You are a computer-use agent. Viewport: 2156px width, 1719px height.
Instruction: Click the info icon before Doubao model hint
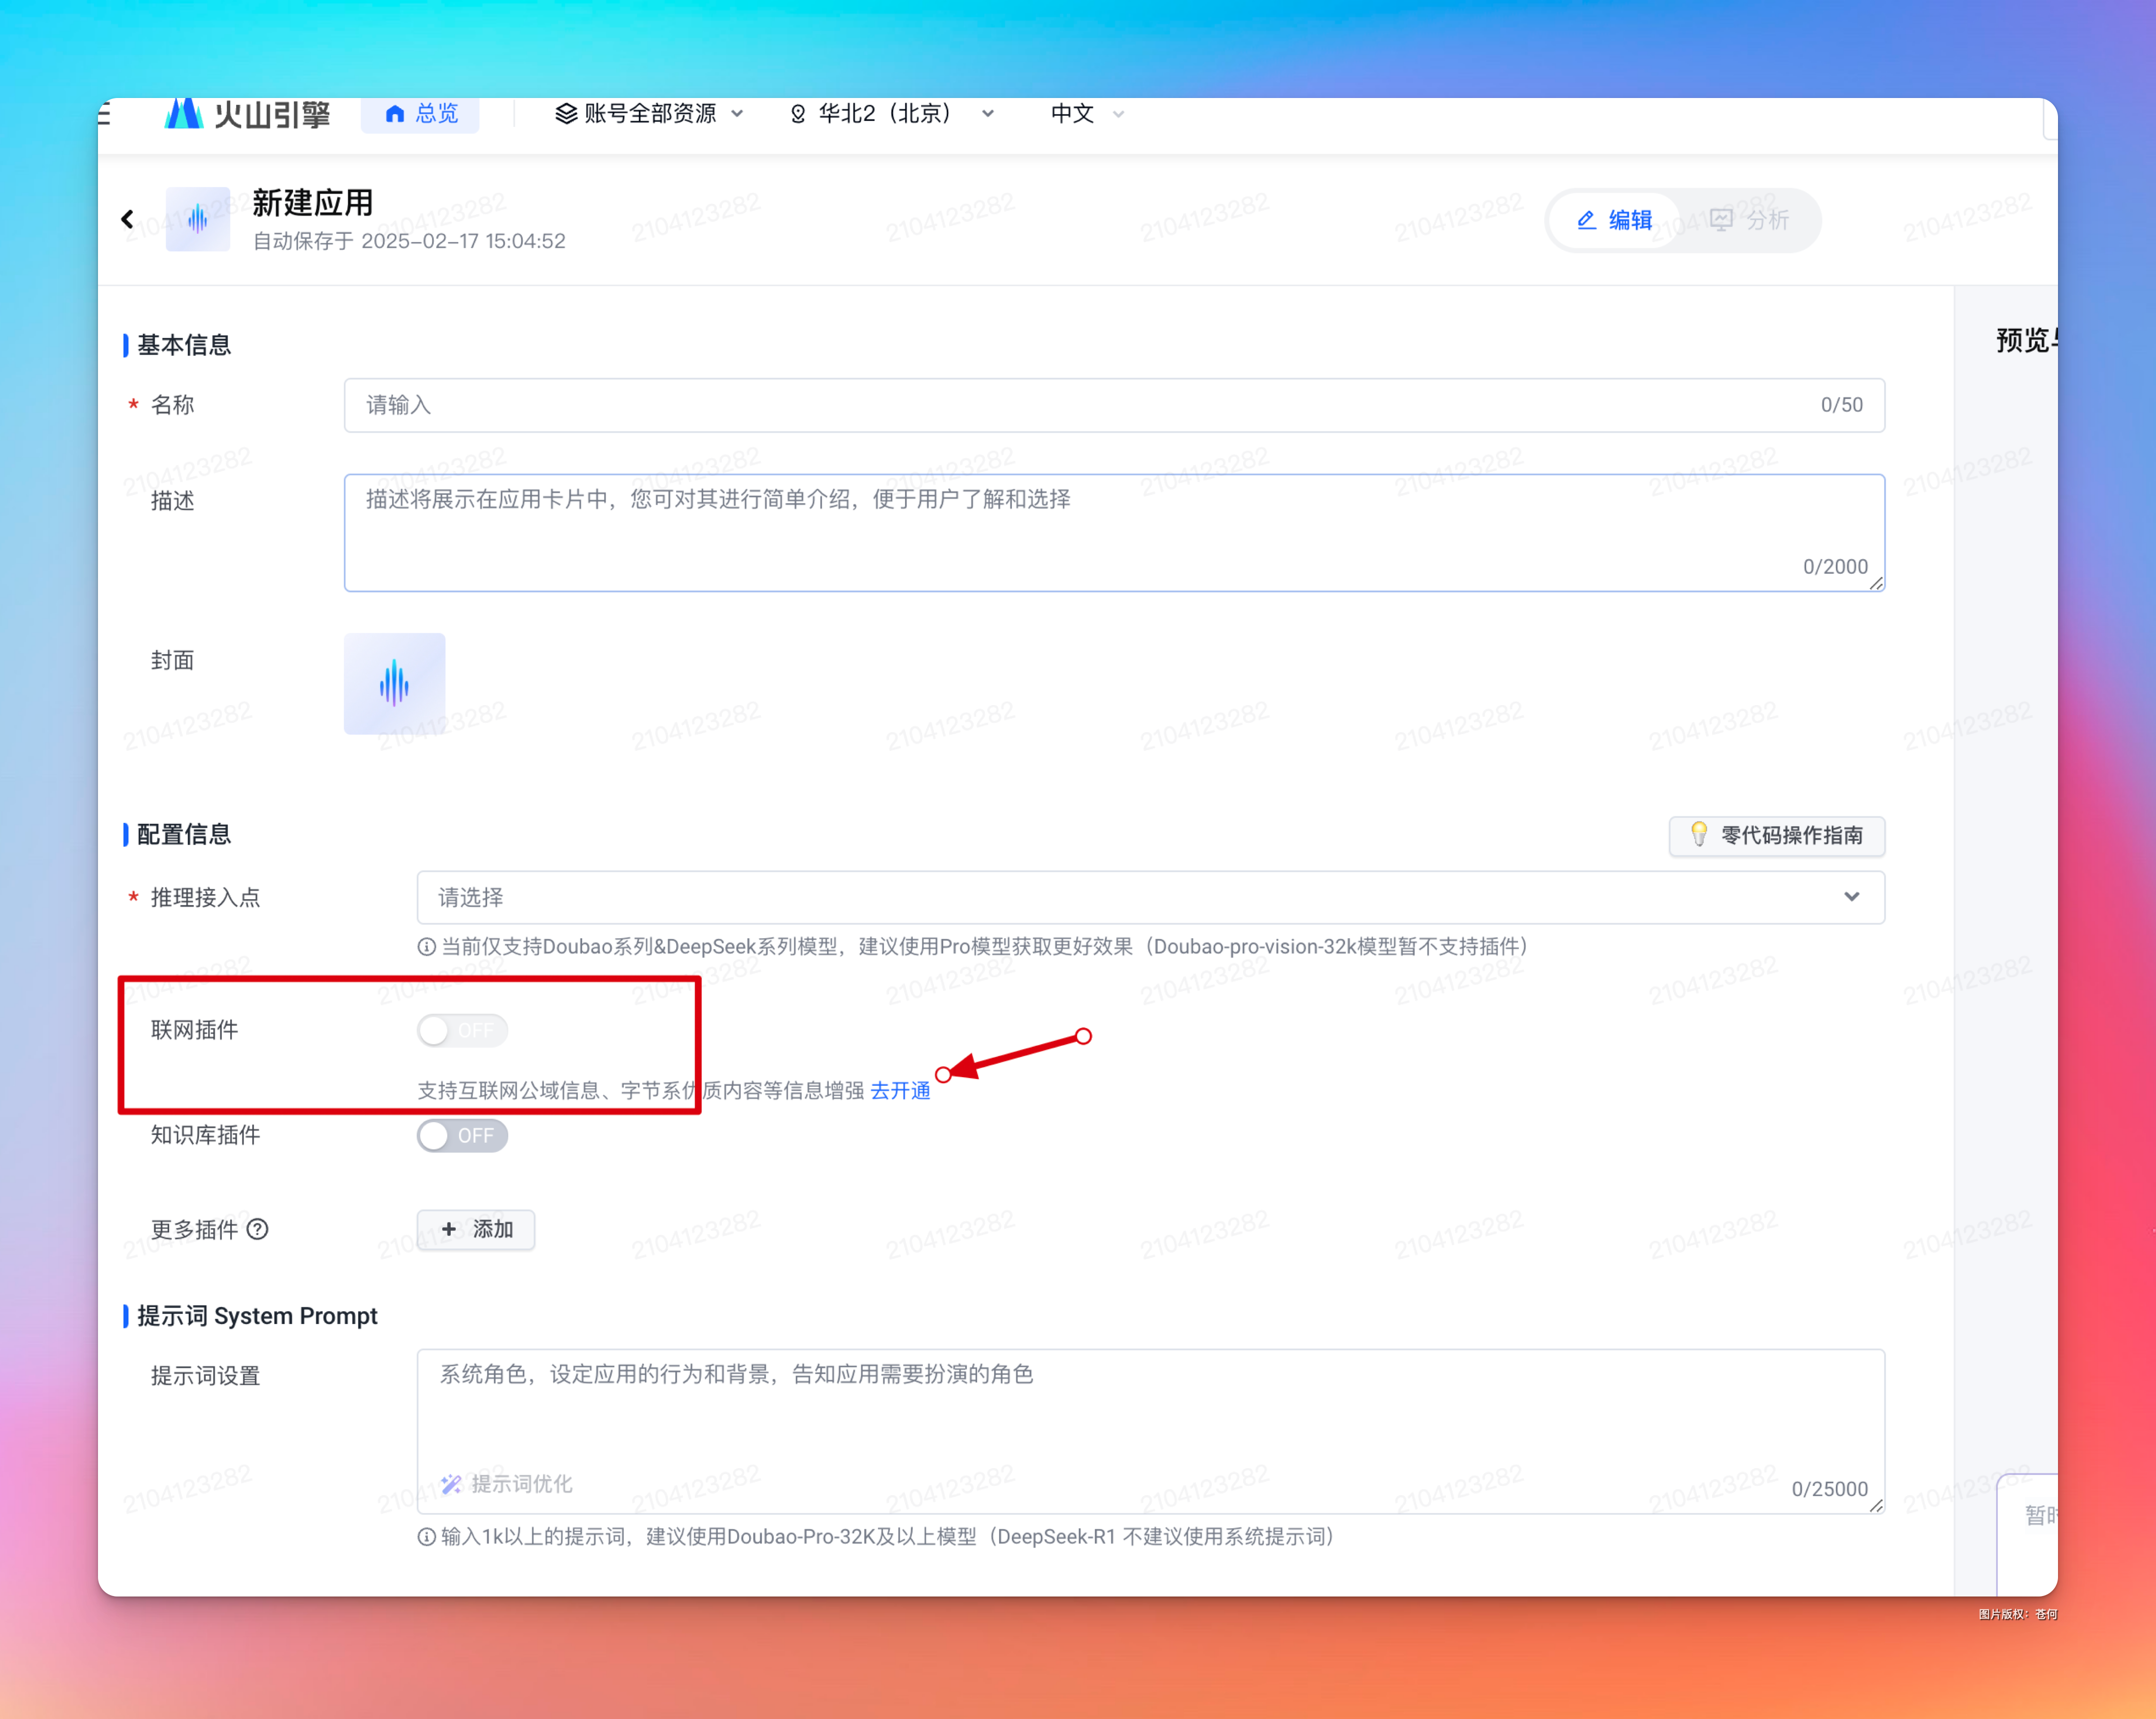[x=427, y=947]
